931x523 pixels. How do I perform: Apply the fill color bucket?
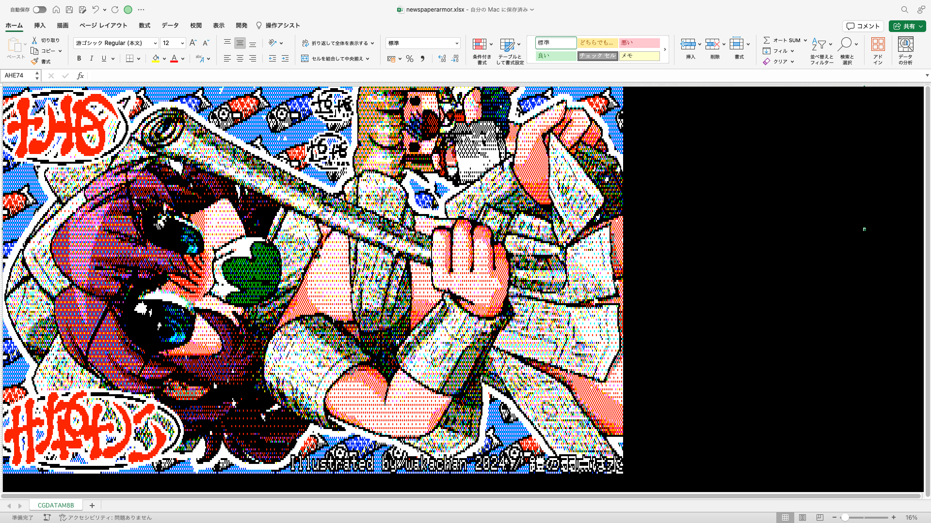click(156, 59)
